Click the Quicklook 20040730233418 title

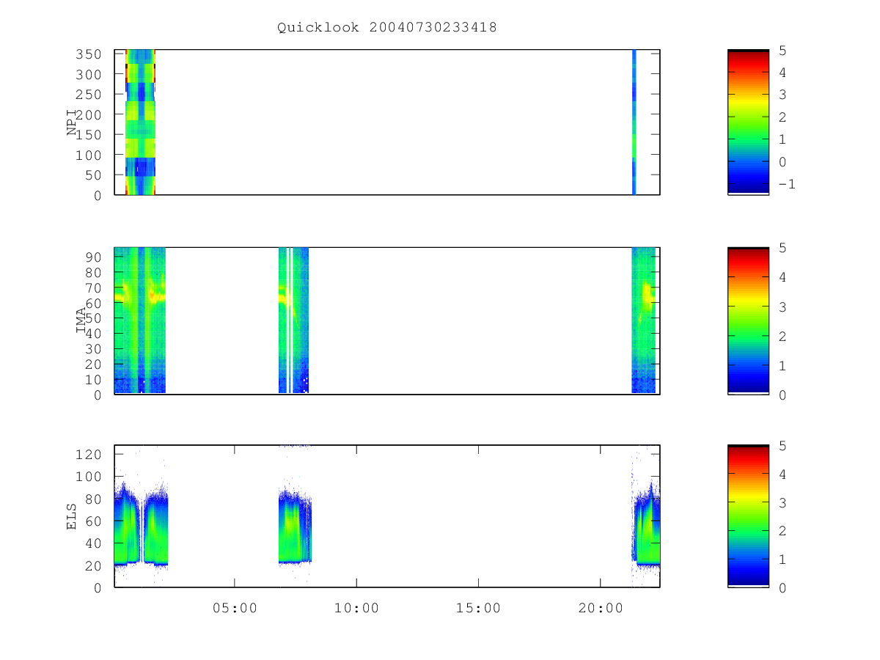[x=386, y=27]
